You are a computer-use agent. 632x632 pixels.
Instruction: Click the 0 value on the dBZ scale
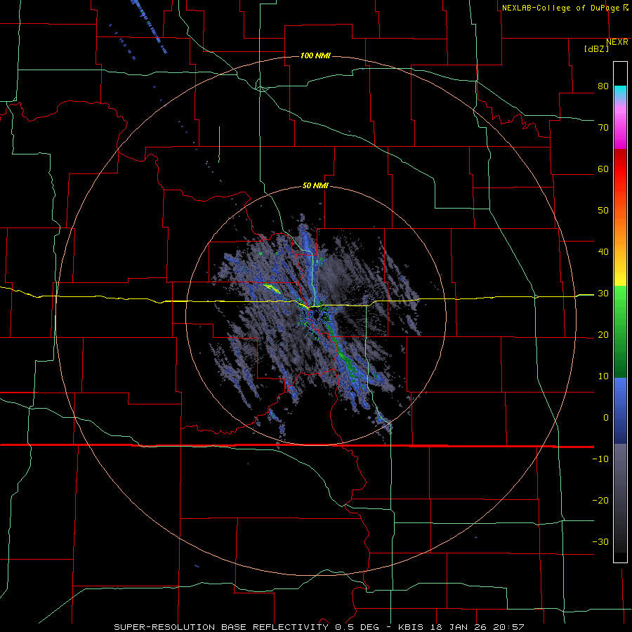[606, 418]
